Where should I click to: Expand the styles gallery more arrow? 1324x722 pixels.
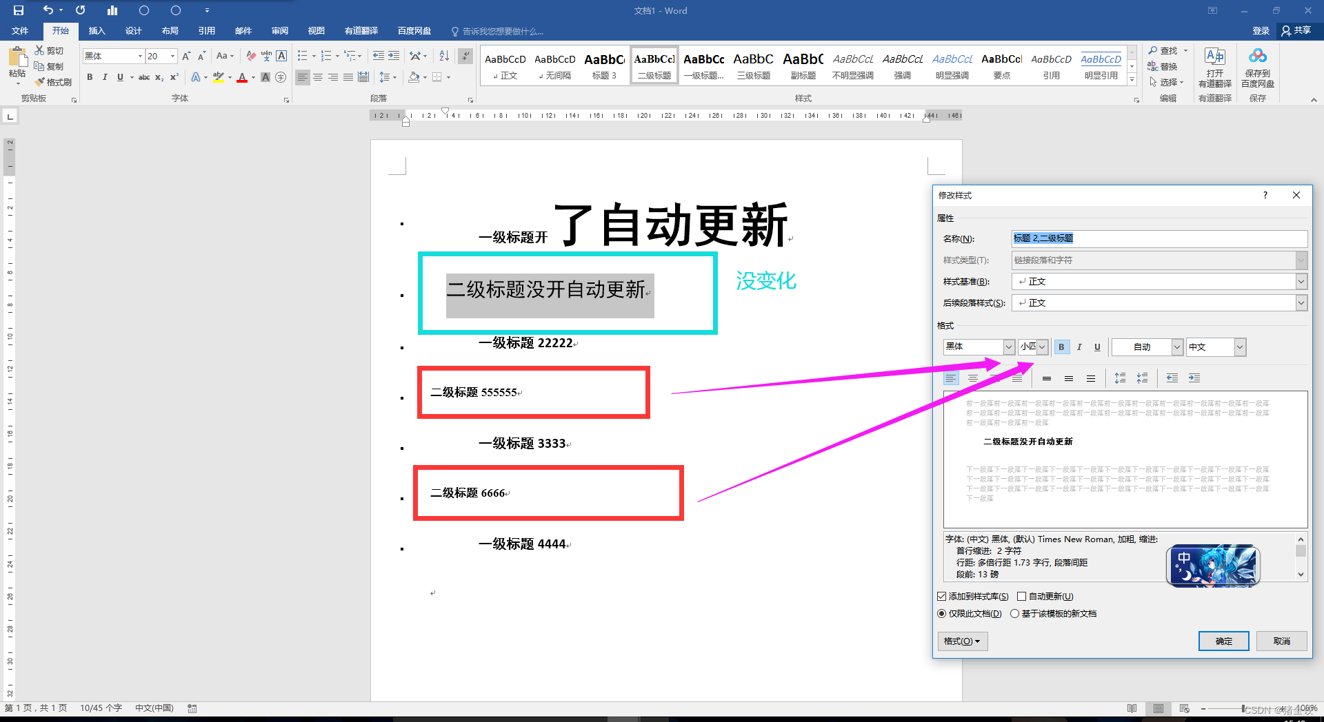(1132, 80)
